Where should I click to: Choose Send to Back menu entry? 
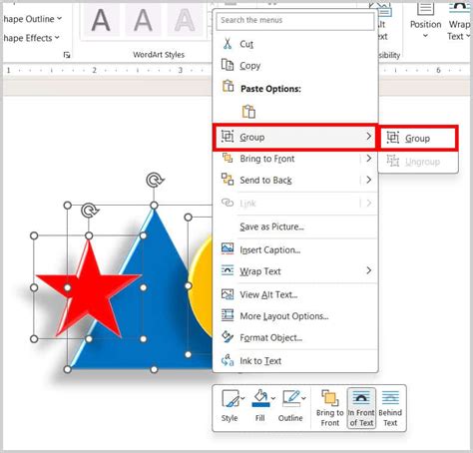(x=294, y=180)
